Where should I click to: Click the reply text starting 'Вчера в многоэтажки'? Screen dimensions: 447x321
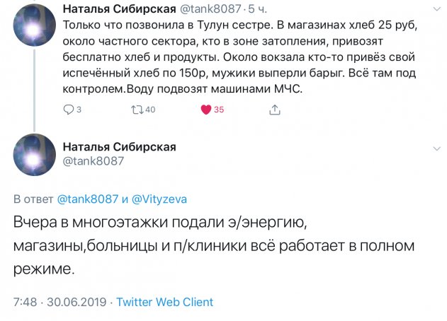click(213, 246)
